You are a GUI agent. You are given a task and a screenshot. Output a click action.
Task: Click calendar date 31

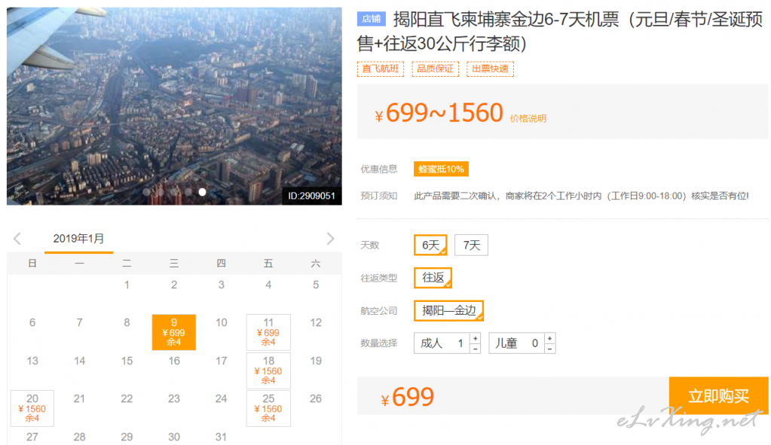[x=222, y=437]
